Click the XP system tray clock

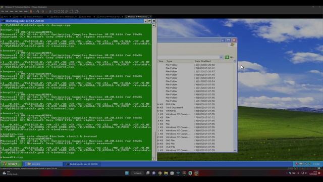point(316,164)
